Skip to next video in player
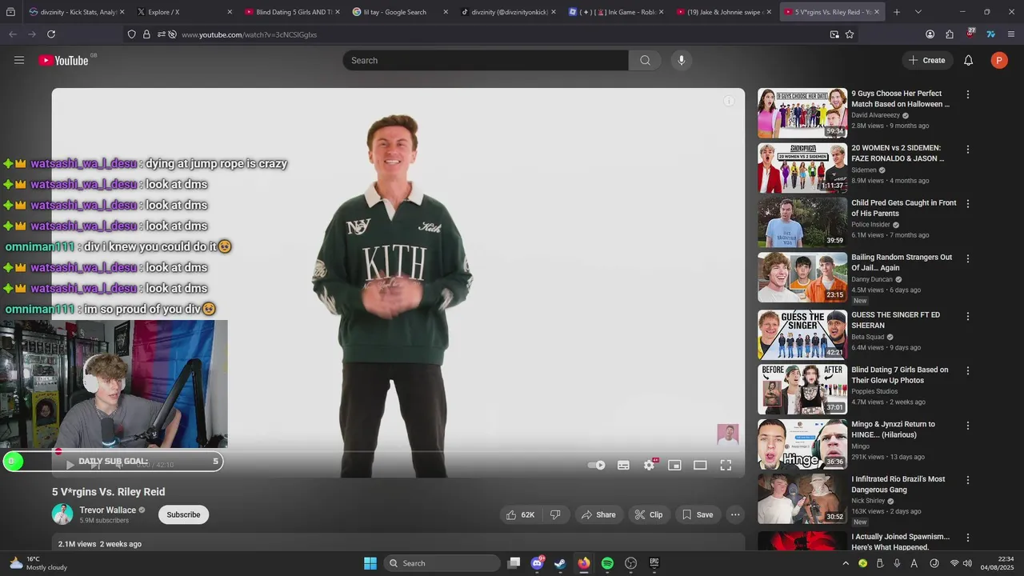 pos(94,465)
